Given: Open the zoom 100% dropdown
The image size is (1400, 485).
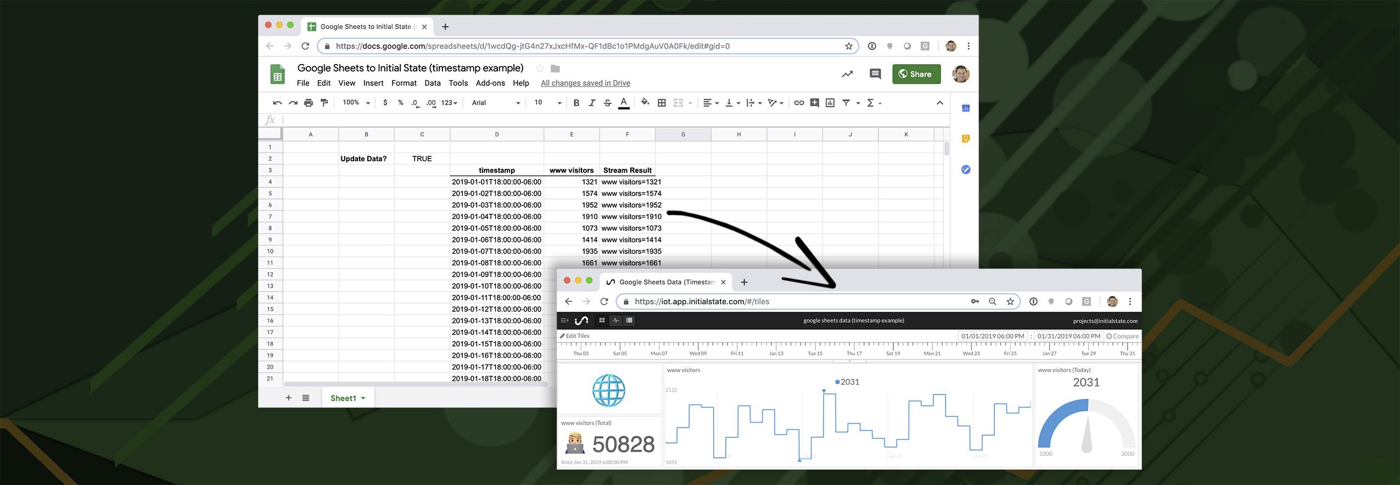Looking at the screenshot, I should coord(356,103).
